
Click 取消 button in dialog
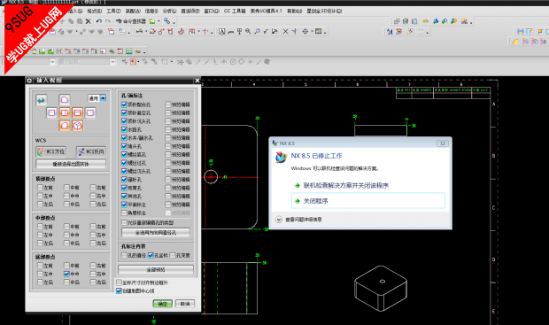click(185, 304)
